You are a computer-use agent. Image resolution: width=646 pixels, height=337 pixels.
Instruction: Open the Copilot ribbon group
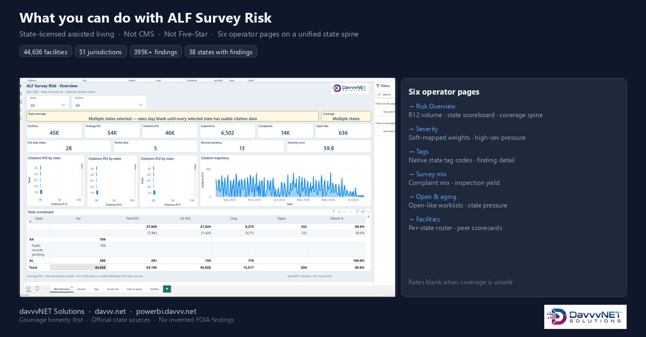250,80
